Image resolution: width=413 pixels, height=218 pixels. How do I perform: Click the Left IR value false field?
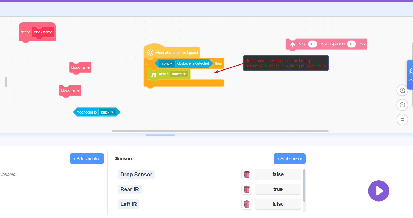[x=278, y=204]
